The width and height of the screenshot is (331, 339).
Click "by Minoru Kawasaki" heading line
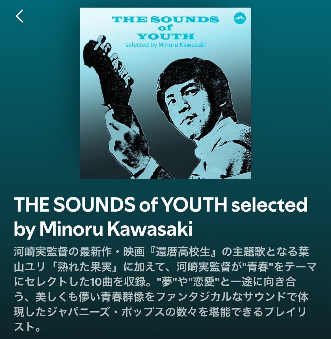[103, 230]
